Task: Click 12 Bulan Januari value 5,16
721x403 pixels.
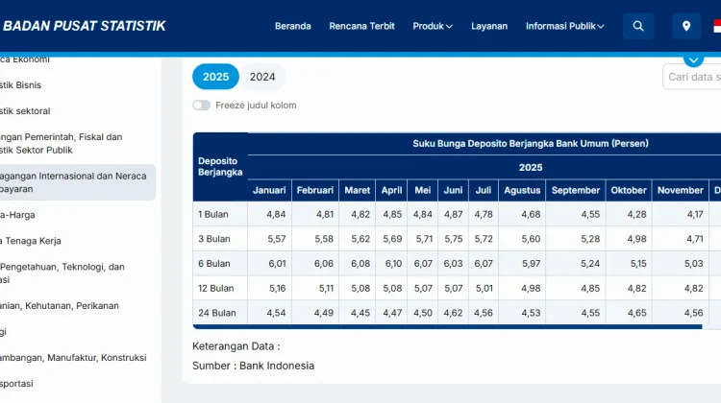Action: click(277, 288)
